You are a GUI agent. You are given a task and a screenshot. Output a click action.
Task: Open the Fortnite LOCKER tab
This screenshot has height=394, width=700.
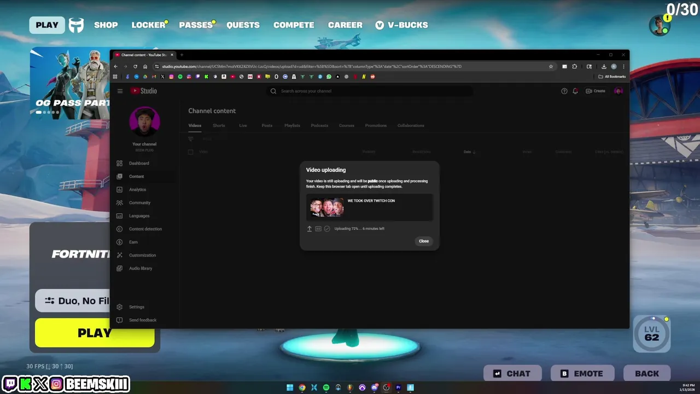point(148,25)
